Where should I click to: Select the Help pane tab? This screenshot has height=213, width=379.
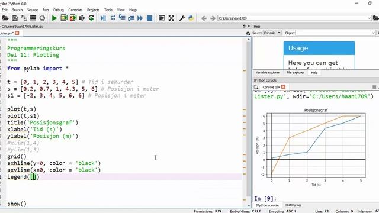(314, 73)
